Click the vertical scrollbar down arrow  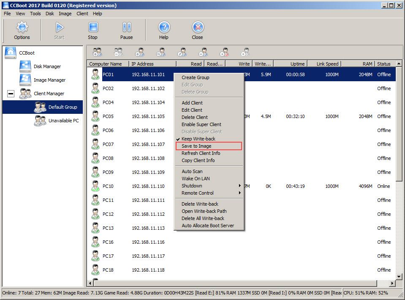click(x=399, y=277)
